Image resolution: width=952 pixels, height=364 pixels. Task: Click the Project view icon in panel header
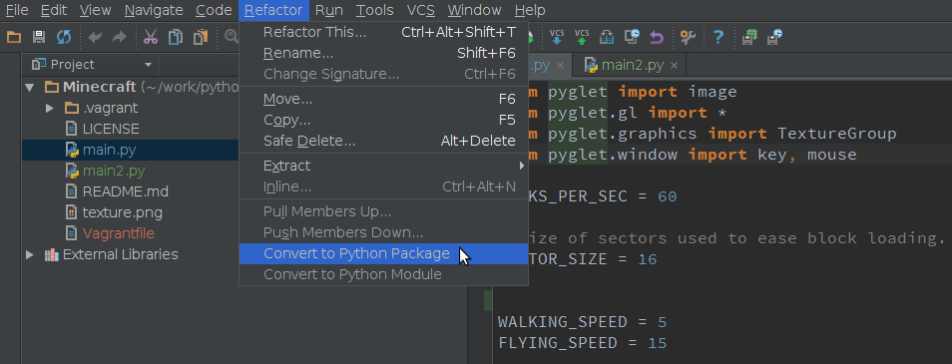pos(39,64)
